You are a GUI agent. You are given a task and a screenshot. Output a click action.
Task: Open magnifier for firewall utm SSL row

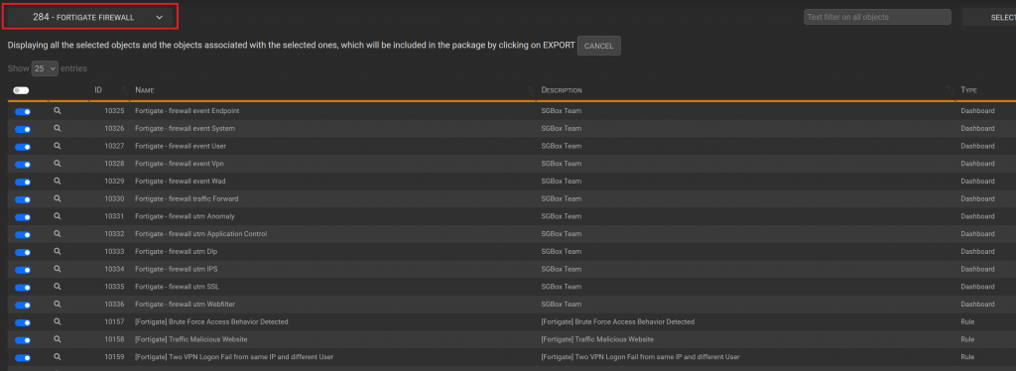pos(57,286)
